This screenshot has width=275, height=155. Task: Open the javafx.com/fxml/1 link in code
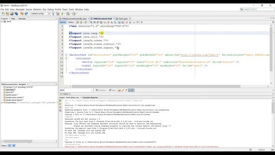(x=199, y=55)
